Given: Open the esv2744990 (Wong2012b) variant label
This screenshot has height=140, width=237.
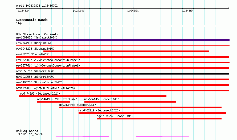Looking at the screenshot, I should pyautogui.click(x=34, y=43).
